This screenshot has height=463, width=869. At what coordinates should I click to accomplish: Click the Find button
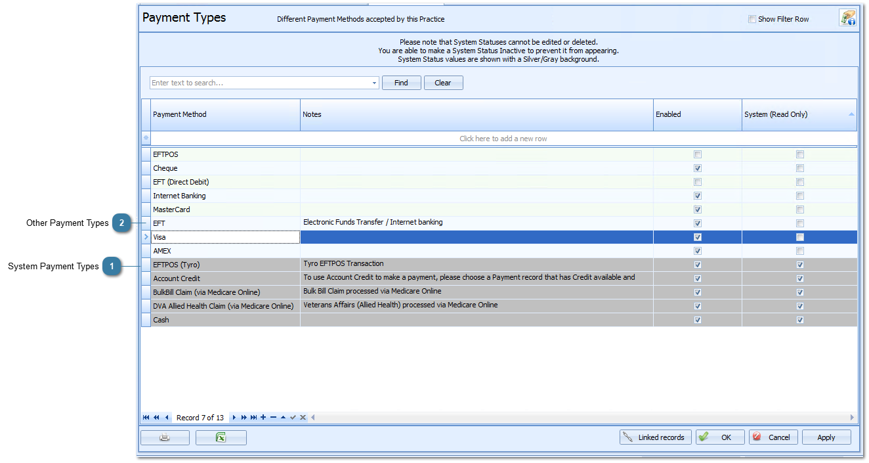tap(402, 83)
